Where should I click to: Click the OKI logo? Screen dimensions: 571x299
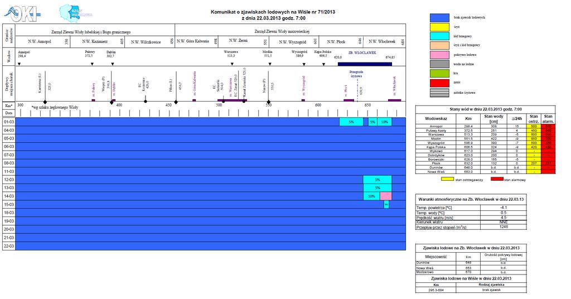point(22,14)
